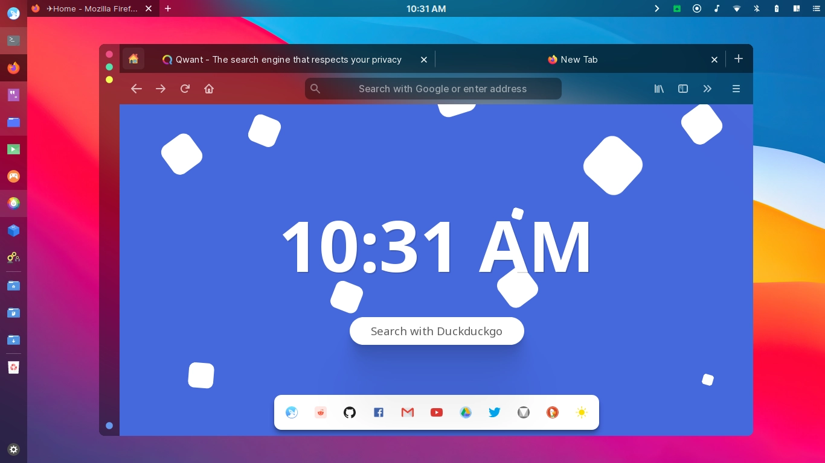Open settings gear at dock bottom
Image resolution: width=825 pixels, height=463 pixels.
[x=13, y=449]
